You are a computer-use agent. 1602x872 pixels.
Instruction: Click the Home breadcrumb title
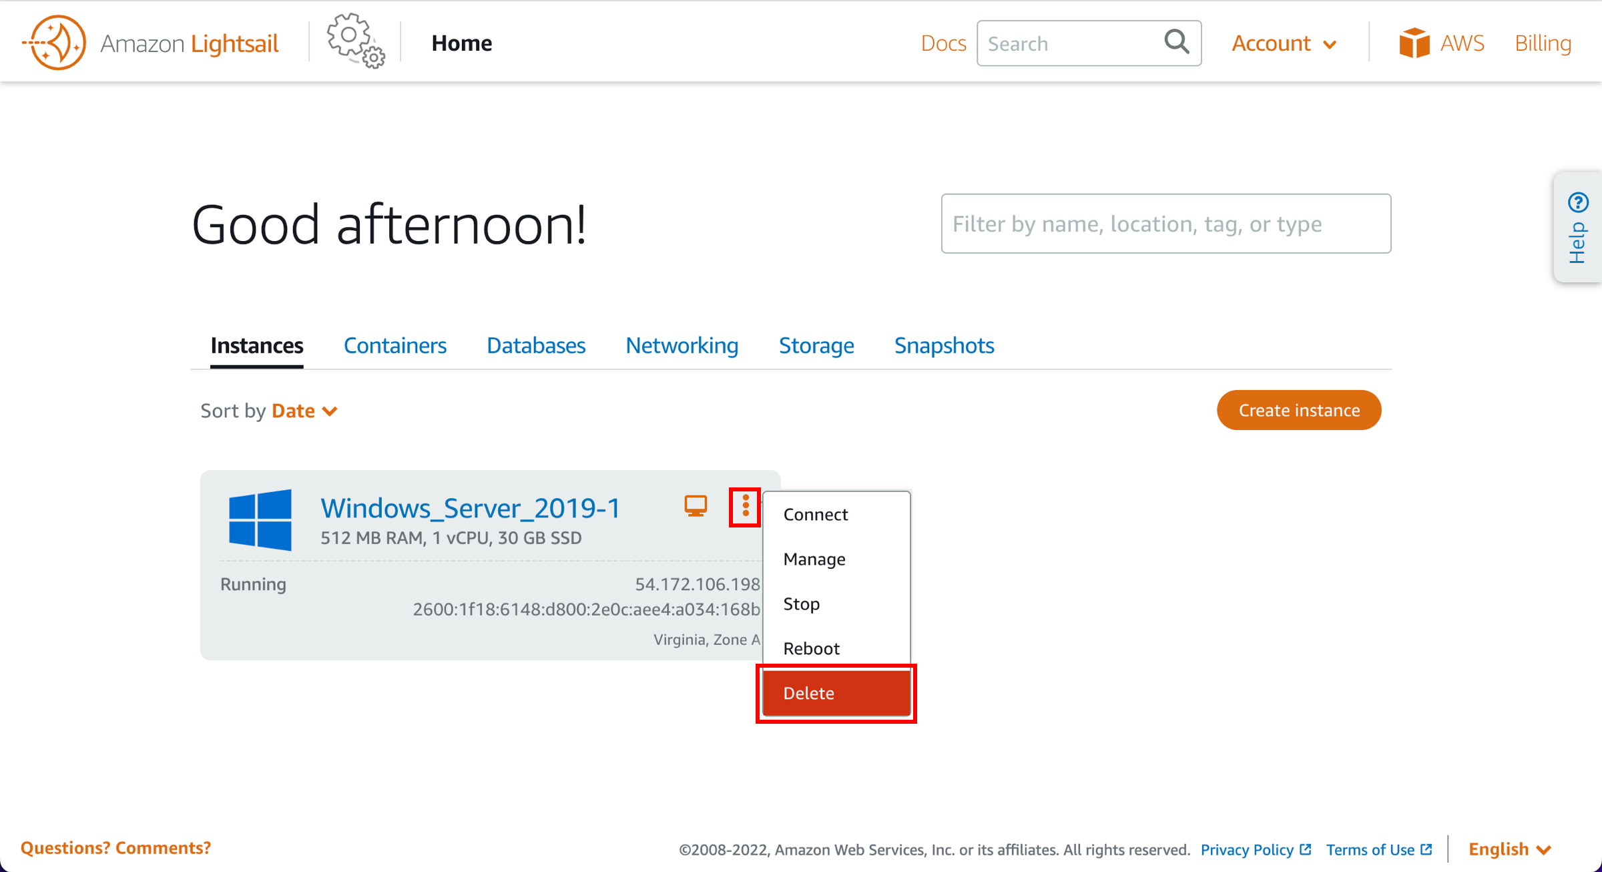pos(462,43)
